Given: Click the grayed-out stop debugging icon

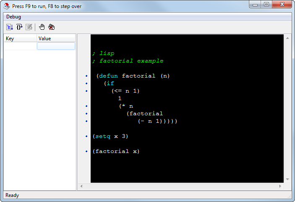Looking at the screenshot, I should [29, 27].
